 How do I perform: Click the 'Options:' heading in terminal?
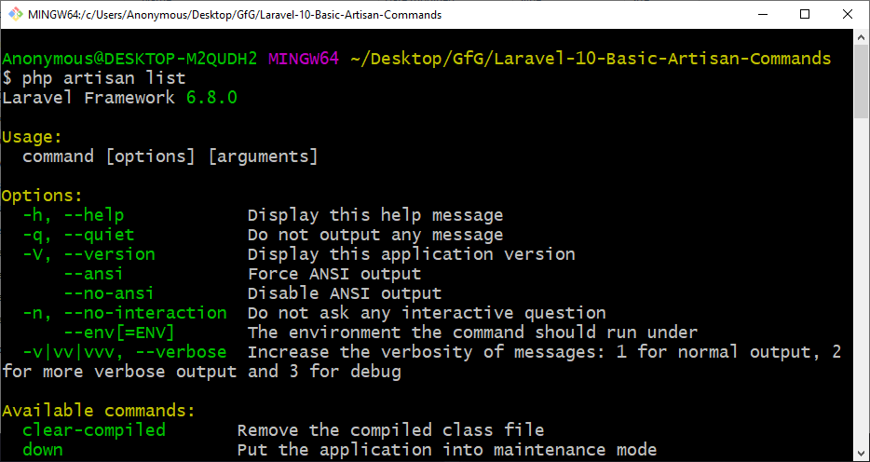(x=42, y=196)
